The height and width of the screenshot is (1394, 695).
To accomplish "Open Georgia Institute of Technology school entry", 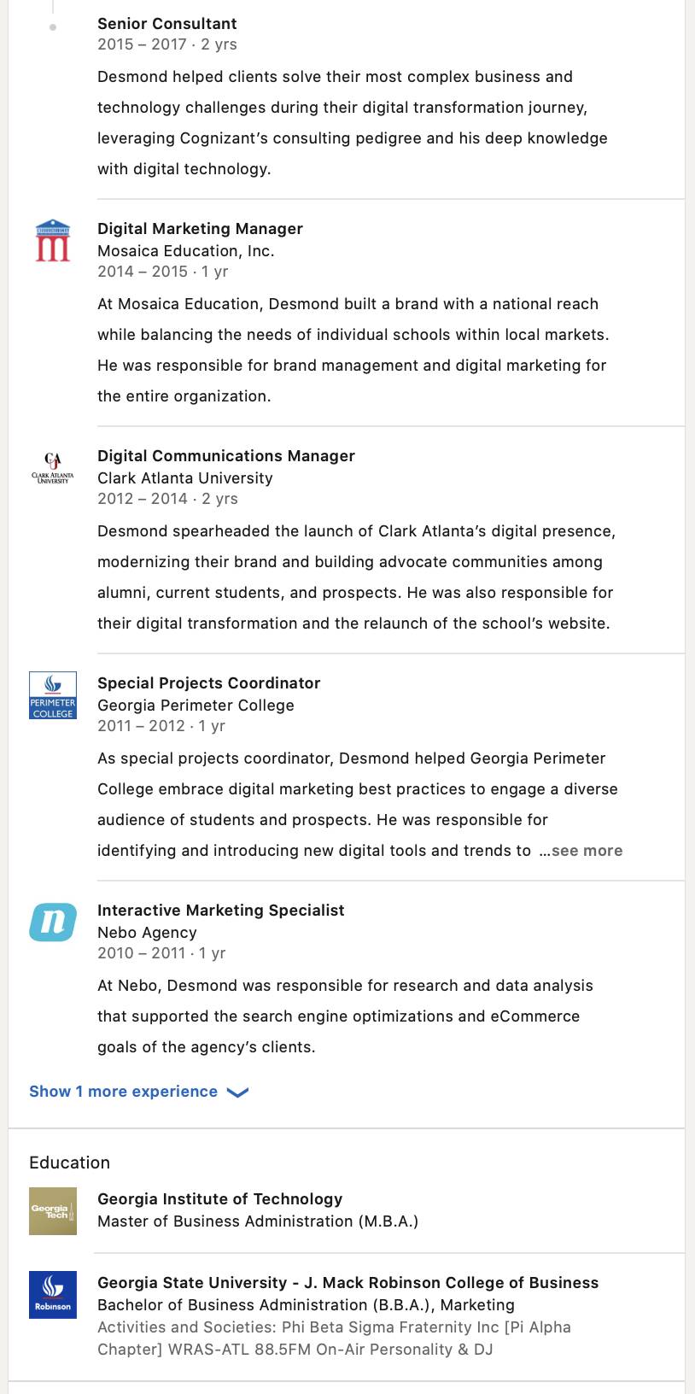I will [x=220, y=1199].
